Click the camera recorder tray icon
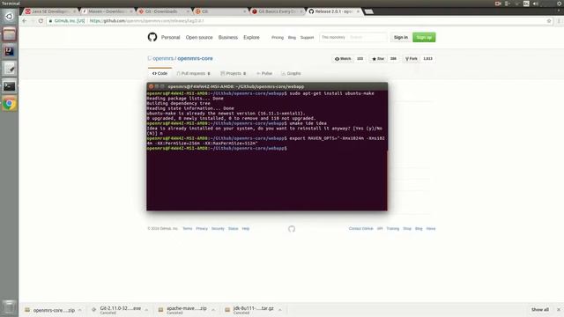This screenshot has width=564, height=317. (x=498, y=4)
